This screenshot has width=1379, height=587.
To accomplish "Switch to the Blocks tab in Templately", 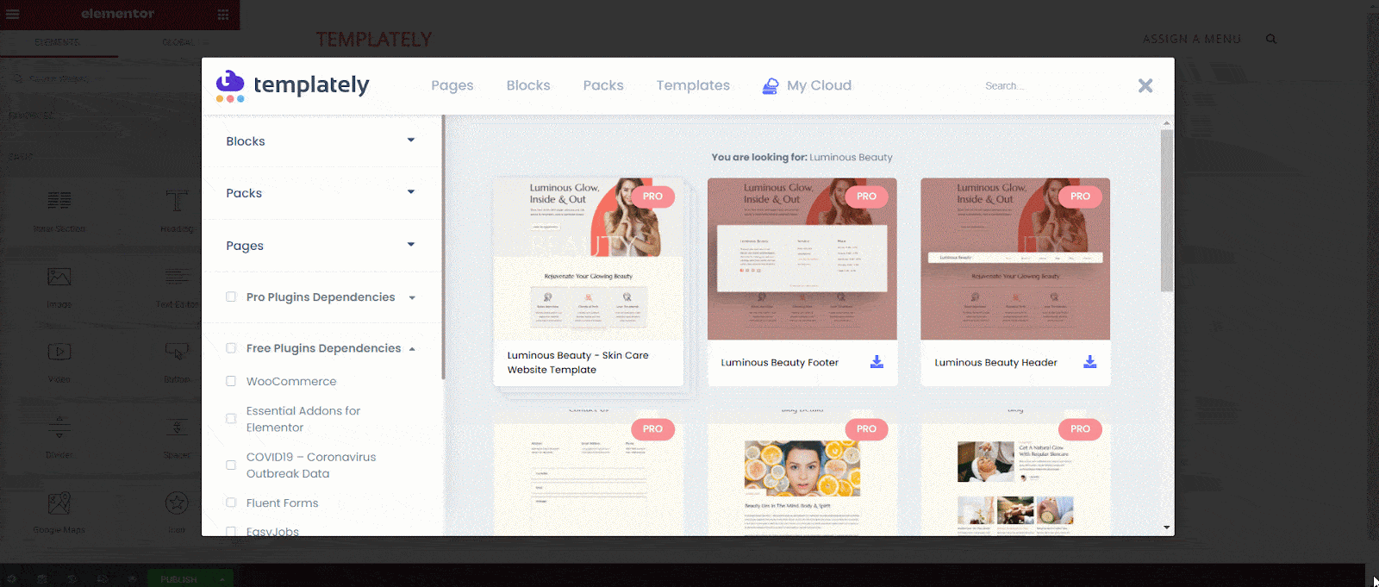I will point(528,85).
